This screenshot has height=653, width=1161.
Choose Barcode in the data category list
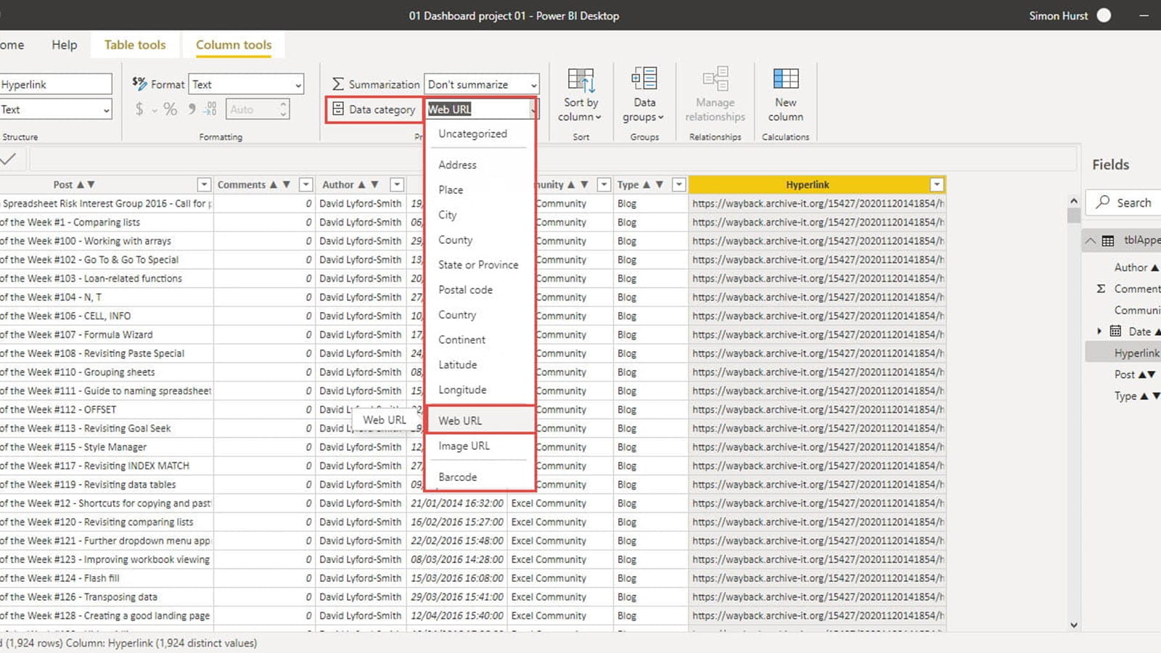tap(457, 477)
